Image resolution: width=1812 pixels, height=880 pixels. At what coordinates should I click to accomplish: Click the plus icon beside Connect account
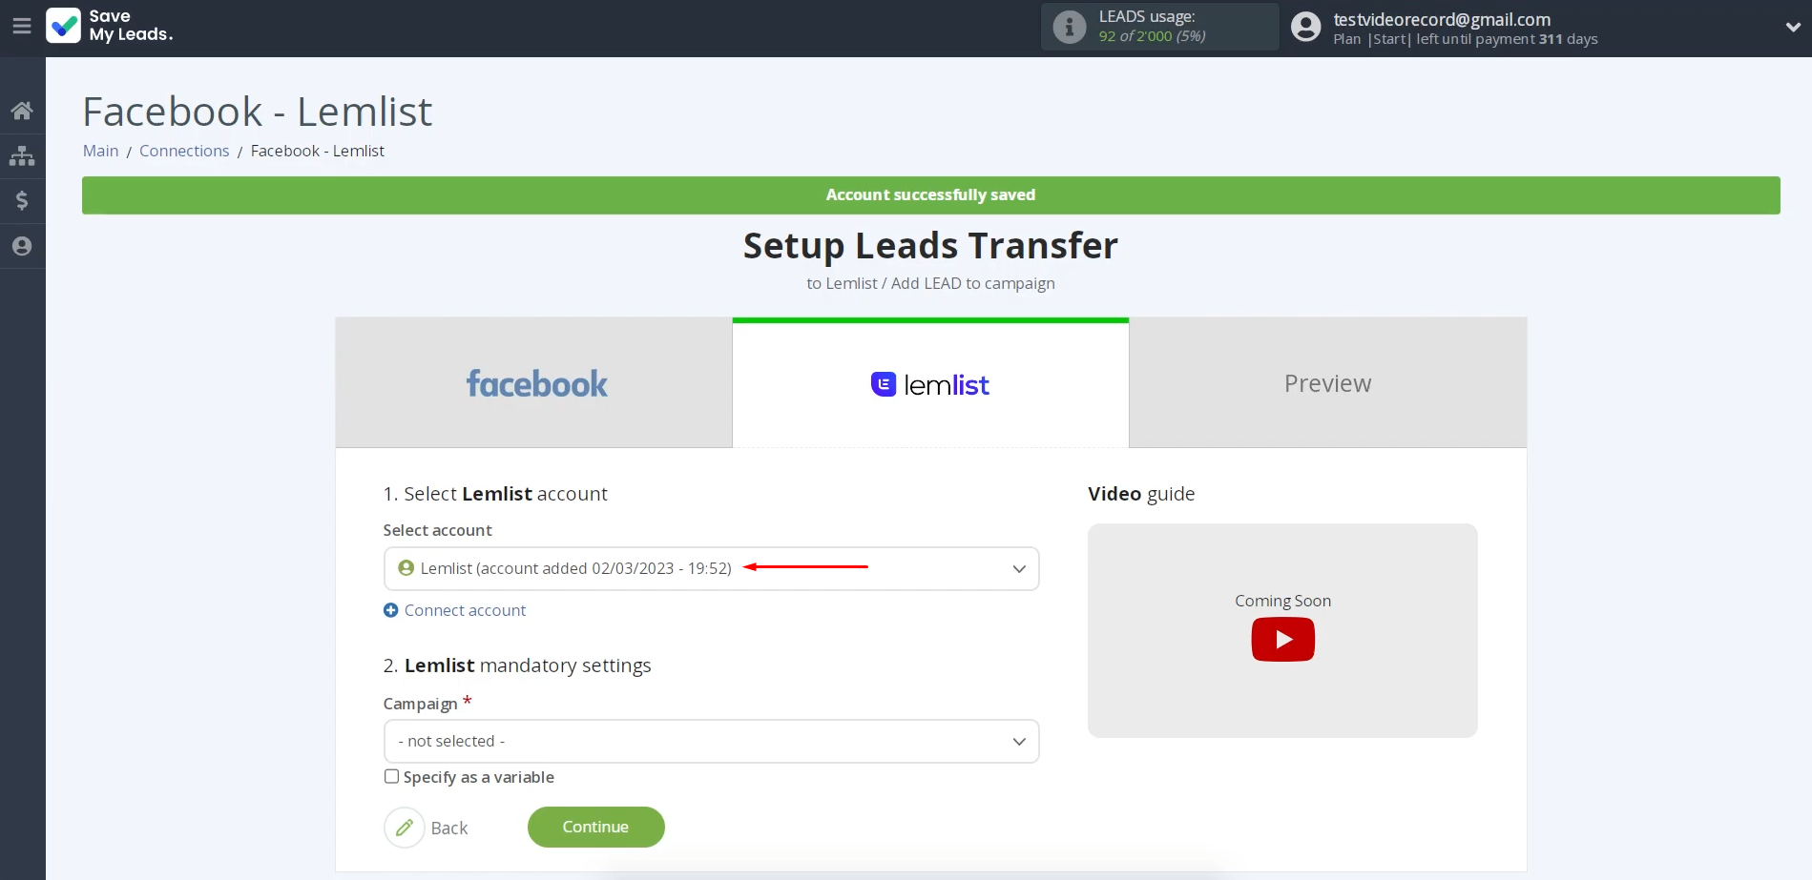click(x=390, y=610)
